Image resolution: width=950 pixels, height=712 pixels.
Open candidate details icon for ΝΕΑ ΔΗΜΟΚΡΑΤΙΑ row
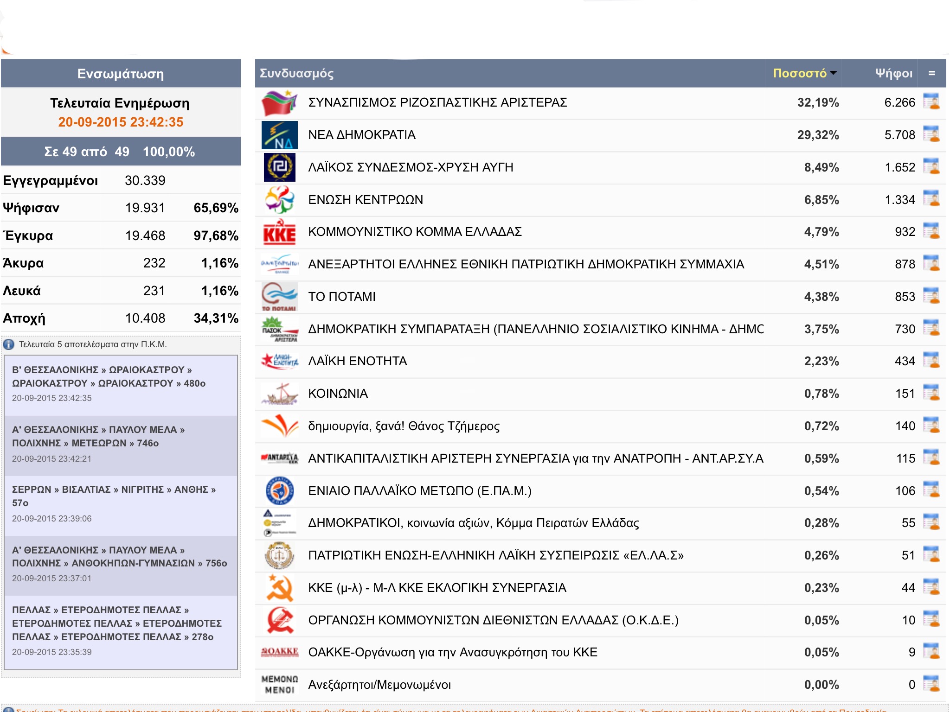click(931, 134)
